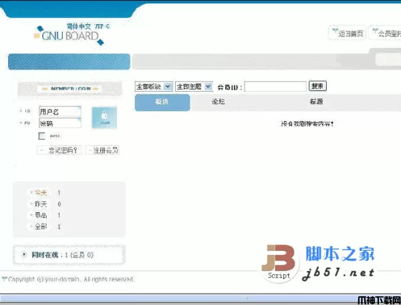Select the 标题 column header
Viewport: 401px width, 305px height.
[317, 102]
